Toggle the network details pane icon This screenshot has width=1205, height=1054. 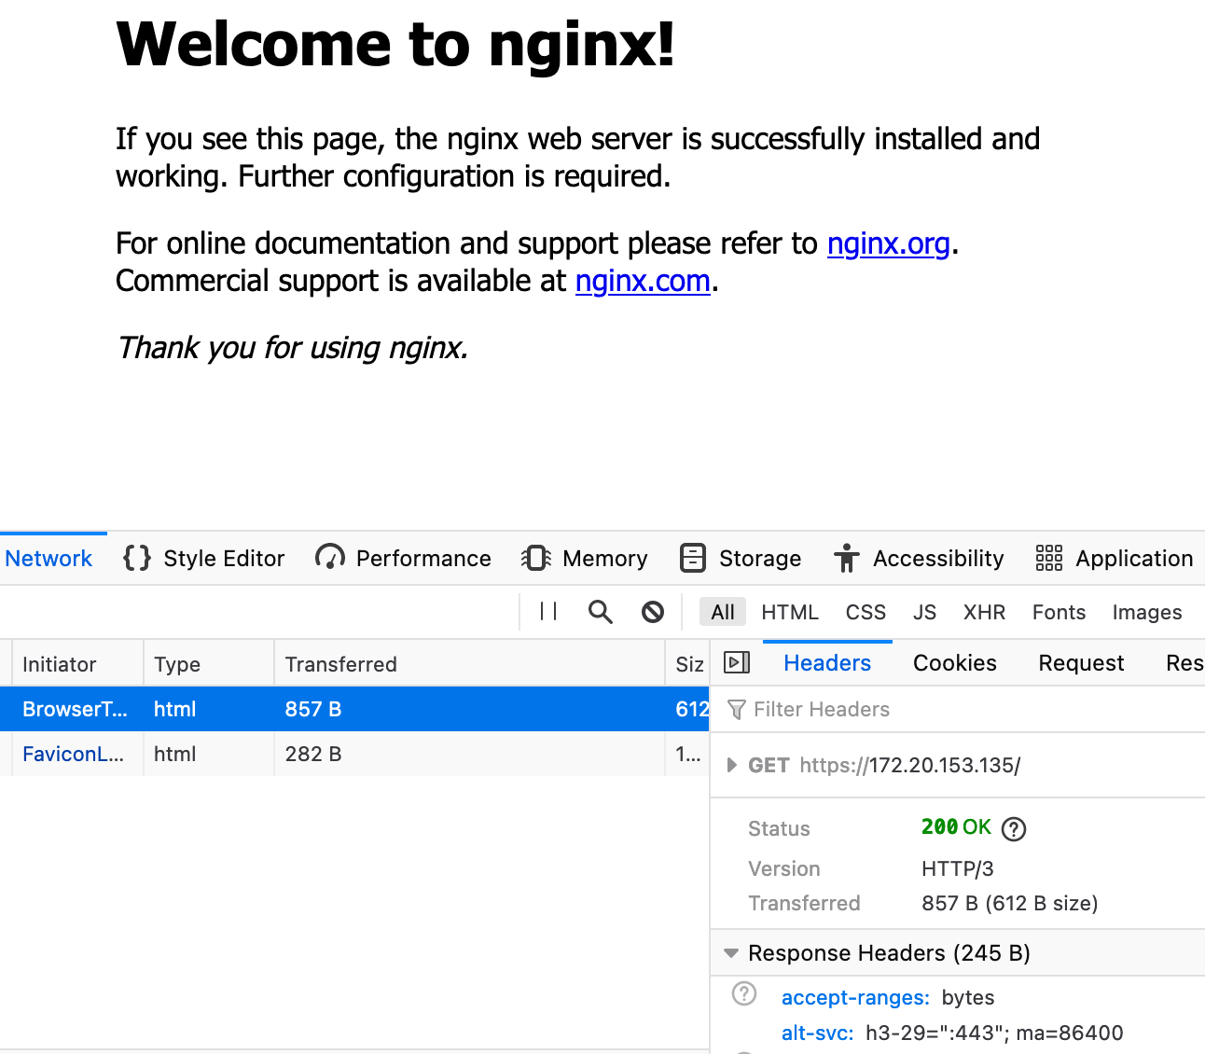(737, 662)
